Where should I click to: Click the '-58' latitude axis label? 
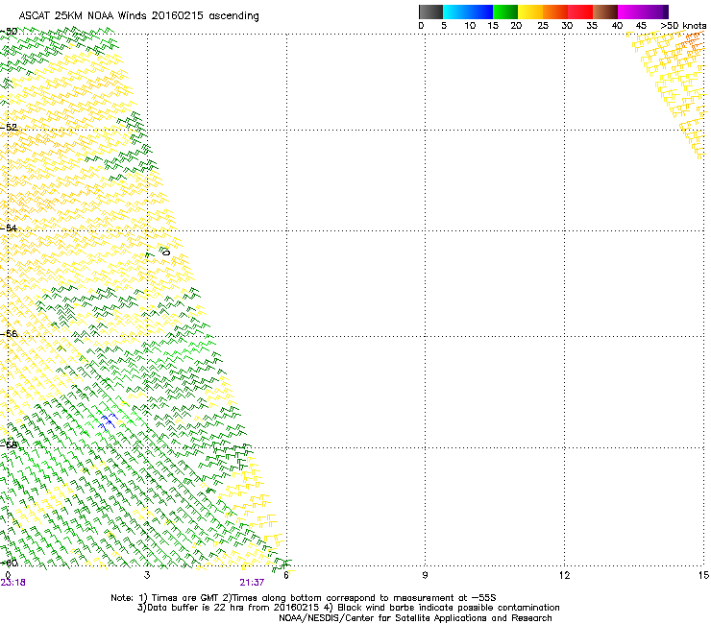(9, 445)
